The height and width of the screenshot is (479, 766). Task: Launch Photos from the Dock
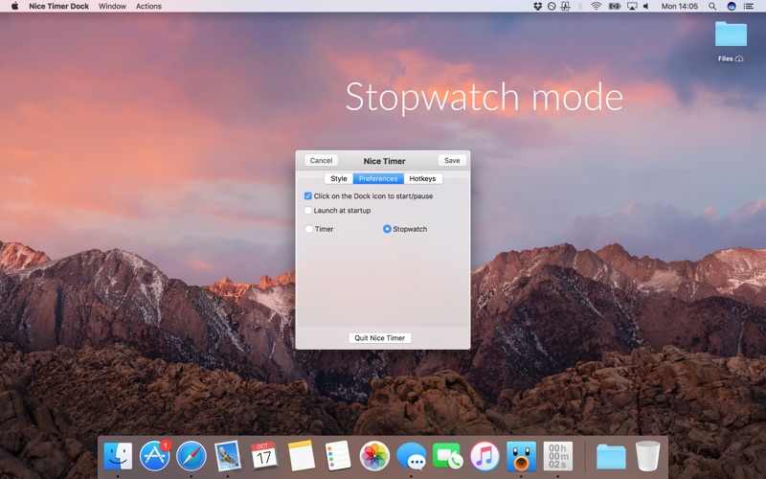[374, 456]
